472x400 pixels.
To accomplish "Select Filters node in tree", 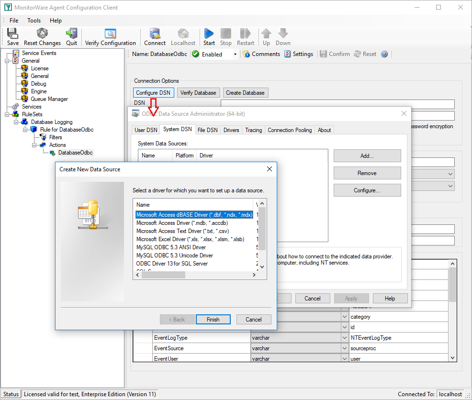I will click(56, 137).
